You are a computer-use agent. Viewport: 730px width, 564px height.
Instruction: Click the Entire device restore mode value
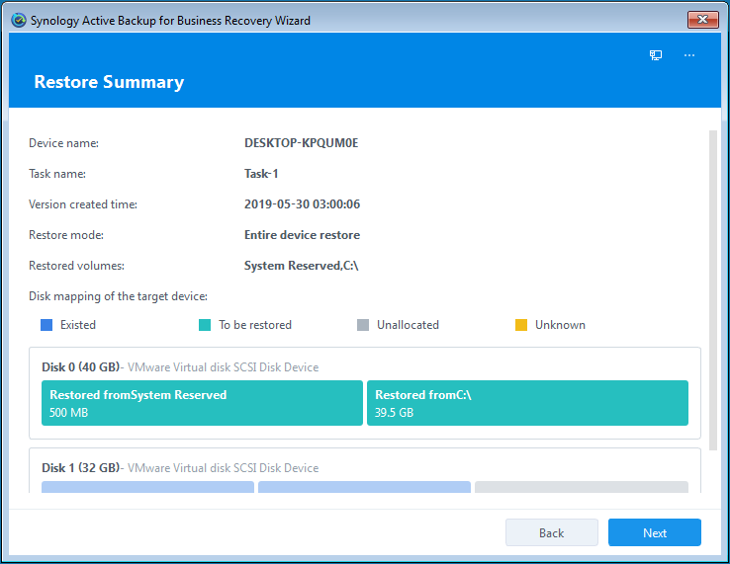click(x=302, y=235)
